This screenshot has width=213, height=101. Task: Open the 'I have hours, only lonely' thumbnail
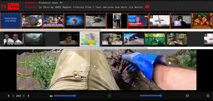point(10,21)
